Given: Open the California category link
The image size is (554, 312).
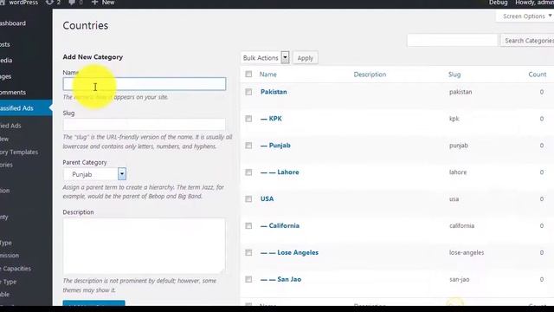Looking at the screenshot, I should coord(280,225).
